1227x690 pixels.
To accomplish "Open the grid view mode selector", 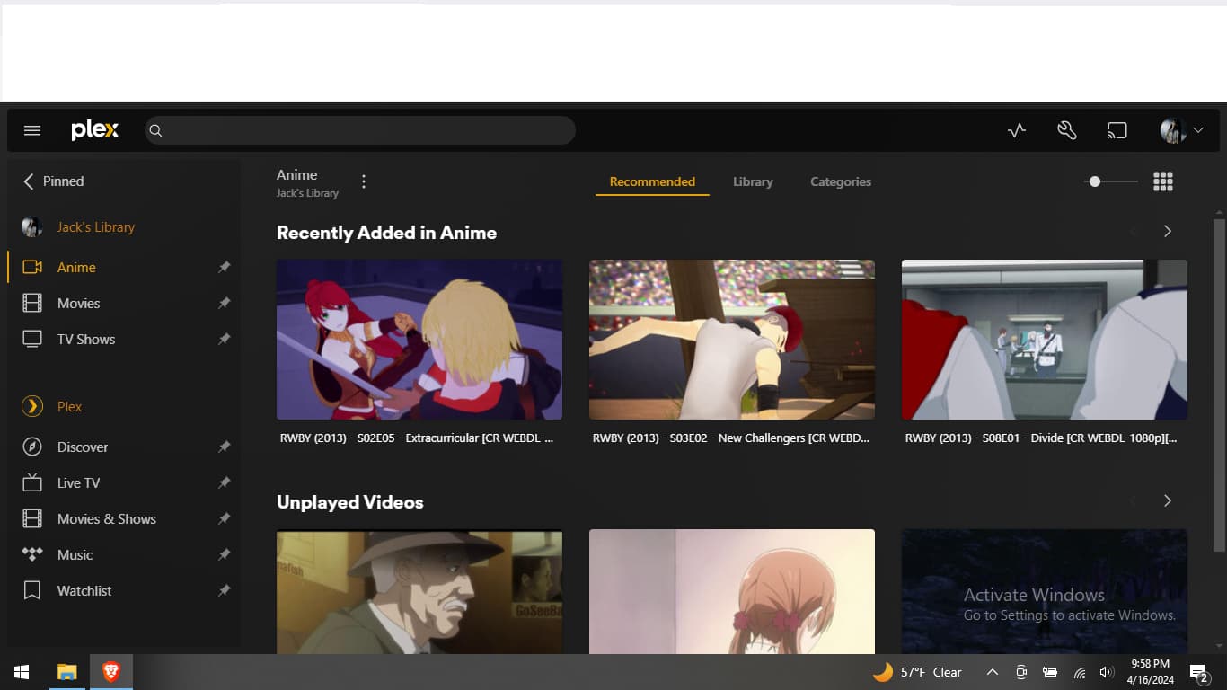I will [x=1163, y=181].
